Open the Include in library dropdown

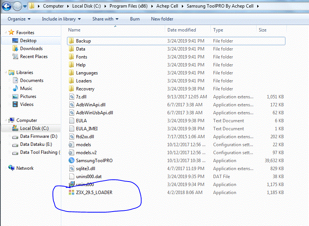(61, 19)
